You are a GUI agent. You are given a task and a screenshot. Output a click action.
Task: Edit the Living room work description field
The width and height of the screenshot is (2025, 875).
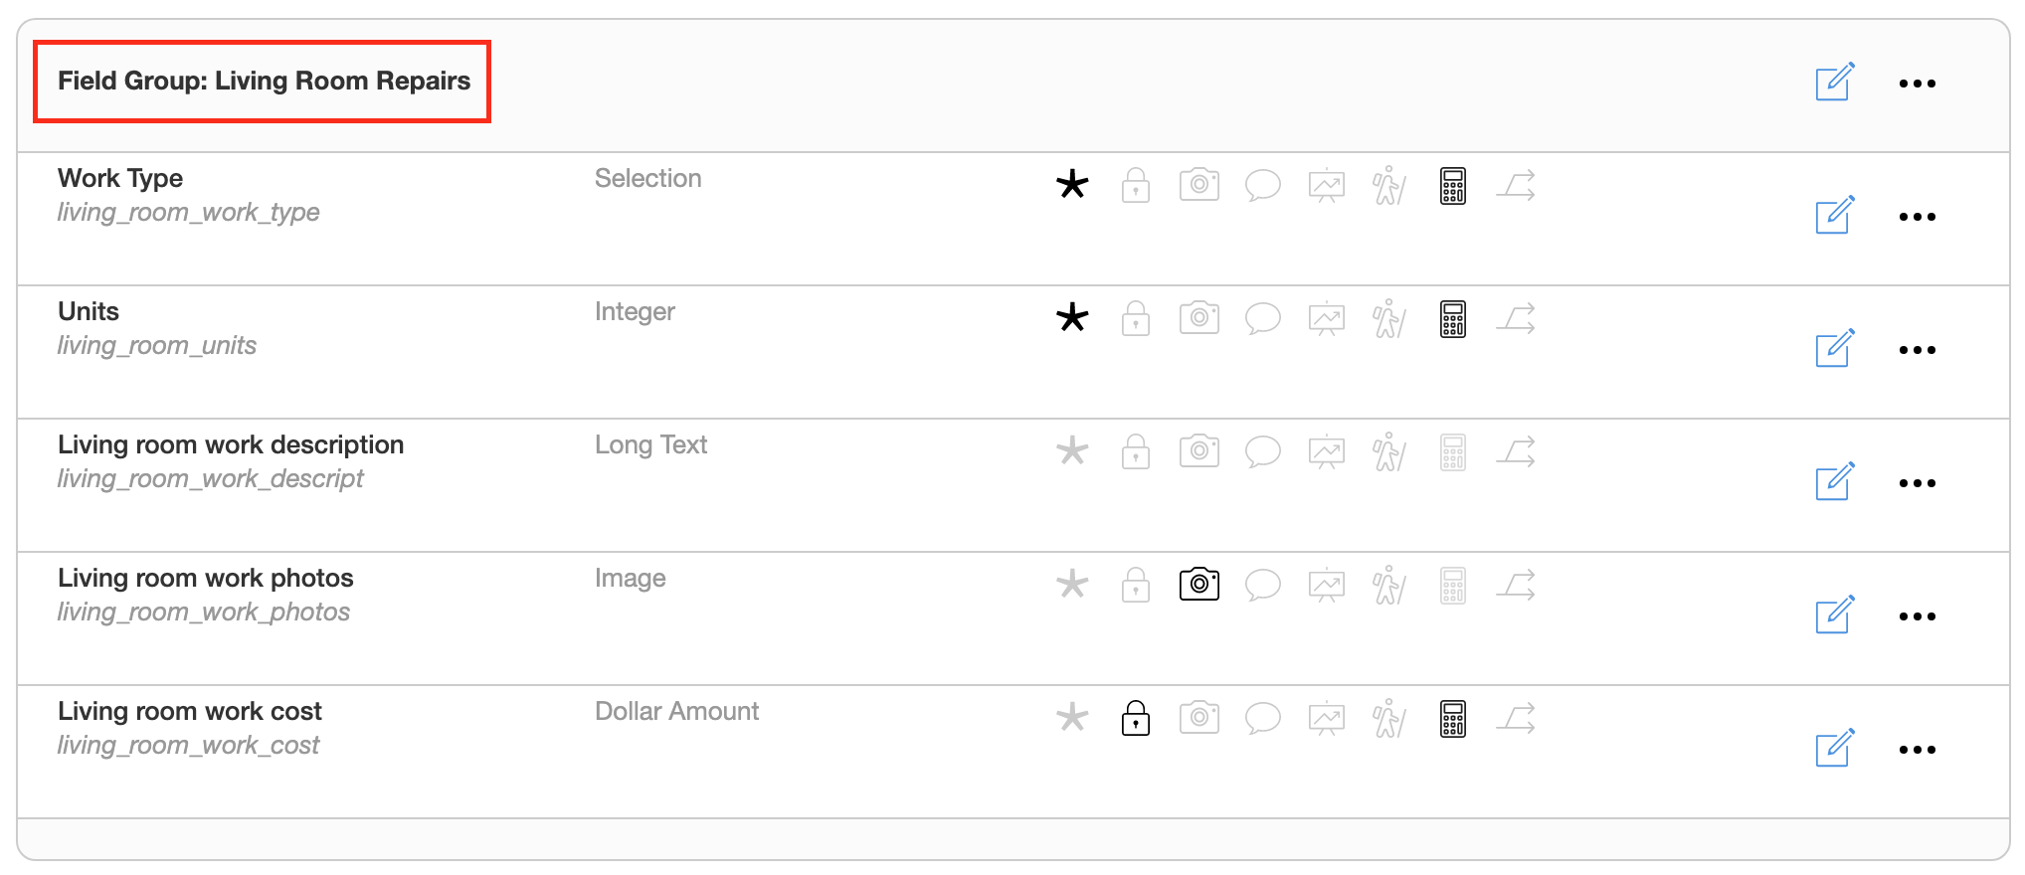point(1833,482)
